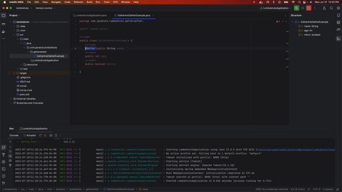342x192 pixels.
Task: Open the Code With Me user icon
Action: pyautogui.click(x=324, y=8)
